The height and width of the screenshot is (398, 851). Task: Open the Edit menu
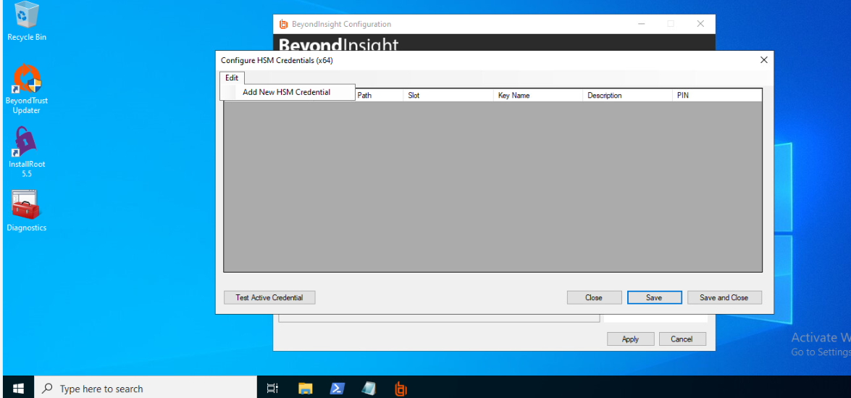tap(232, 78)
